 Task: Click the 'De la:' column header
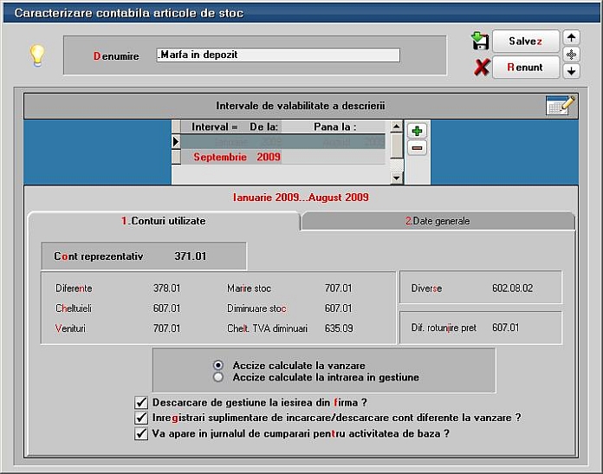263,127
